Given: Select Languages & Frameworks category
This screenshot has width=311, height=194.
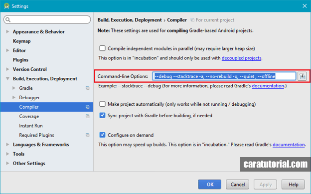Looking at the screenshot, I should coord(41,144).
